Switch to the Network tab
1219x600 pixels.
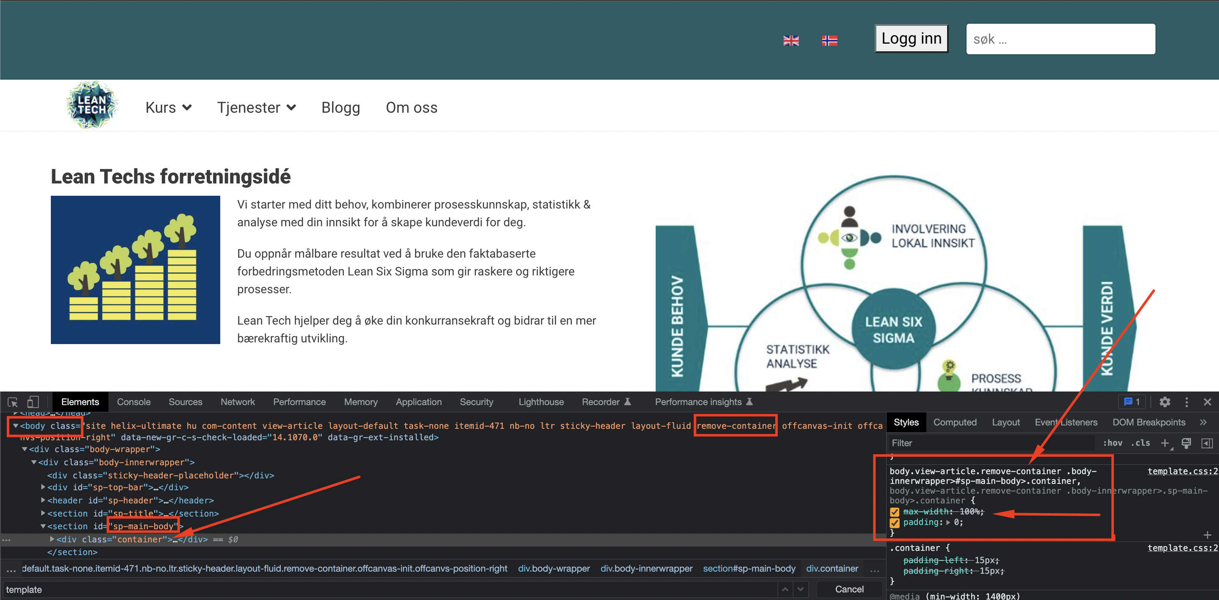point(238,402)
